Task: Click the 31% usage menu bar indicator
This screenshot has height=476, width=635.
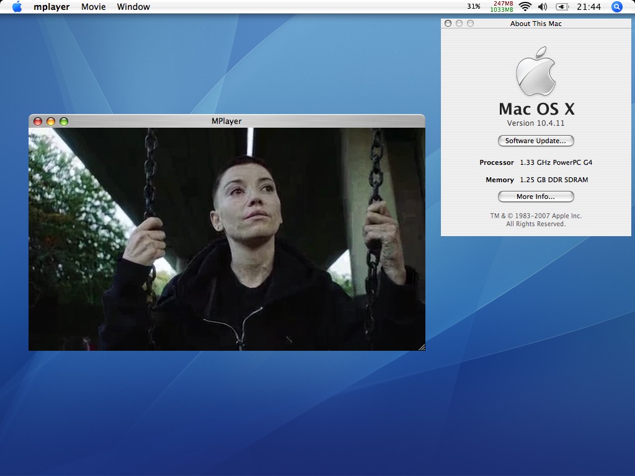Action: click(x=473, y=6)
